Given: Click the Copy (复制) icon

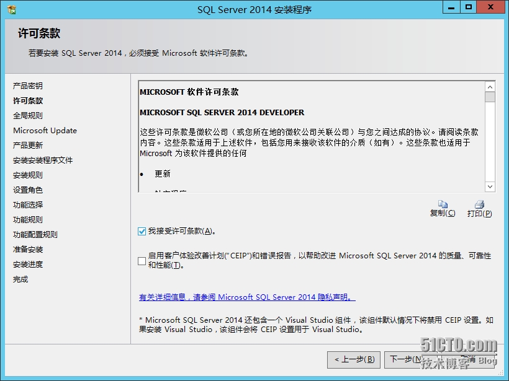Looking at the screenshot, I should pyautogui.click(x=443, y=204).
